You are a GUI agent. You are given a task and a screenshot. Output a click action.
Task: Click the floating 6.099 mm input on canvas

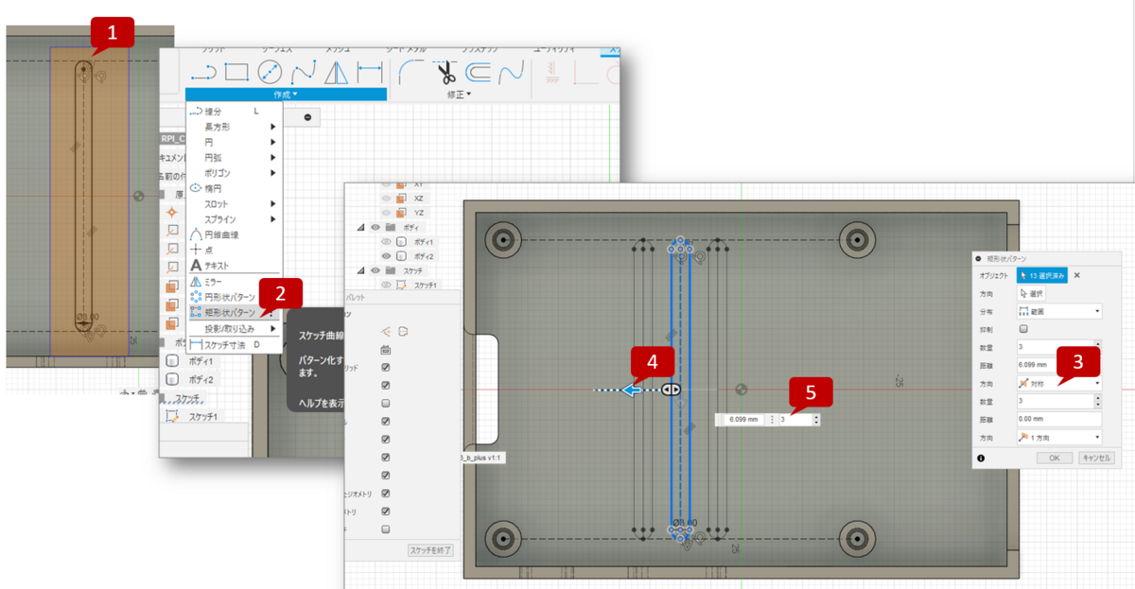click(742, 419)
